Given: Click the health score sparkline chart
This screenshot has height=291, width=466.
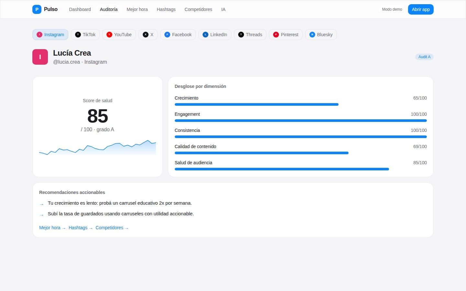Looking at the screenshot, I should (x=97, y=148).
